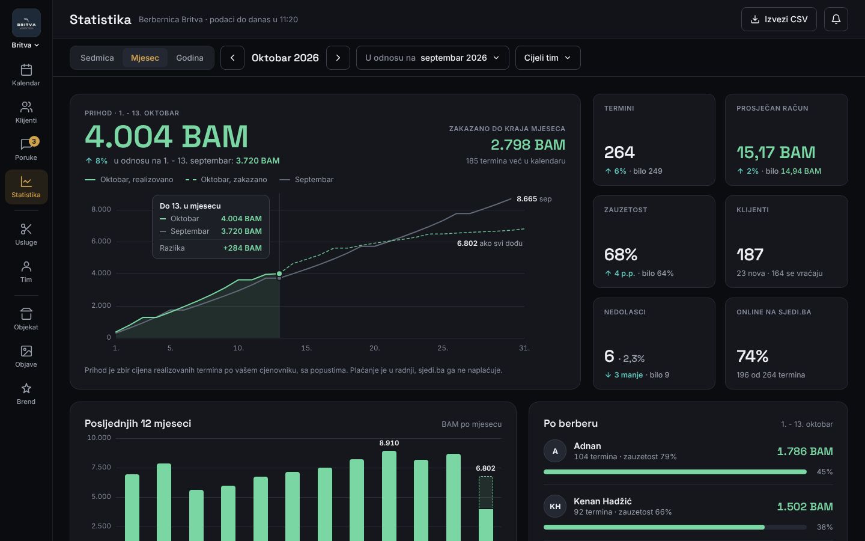
Task: Export data with Izvezi CSV
Action: tap(778, 19)
